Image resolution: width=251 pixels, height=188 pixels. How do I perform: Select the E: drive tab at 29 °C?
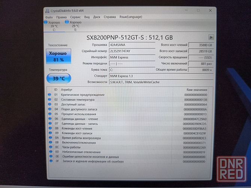coord(75,26)
